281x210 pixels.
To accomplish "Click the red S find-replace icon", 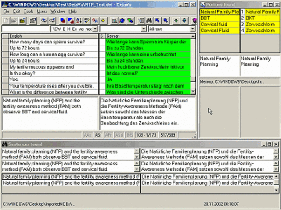I will [95, 21].
